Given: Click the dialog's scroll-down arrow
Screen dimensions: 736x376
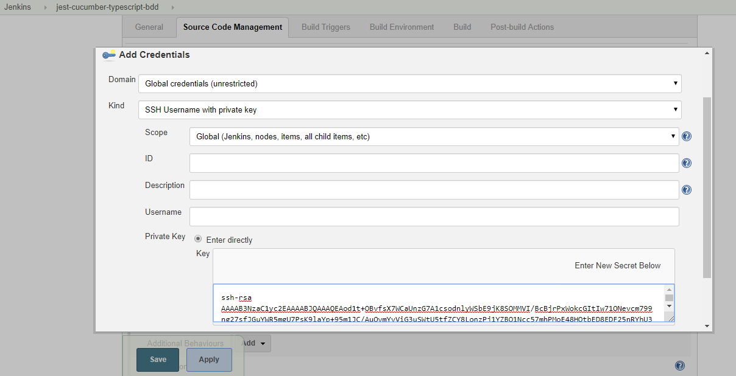Looking at the screenshot, I should [x=707, y=326].
